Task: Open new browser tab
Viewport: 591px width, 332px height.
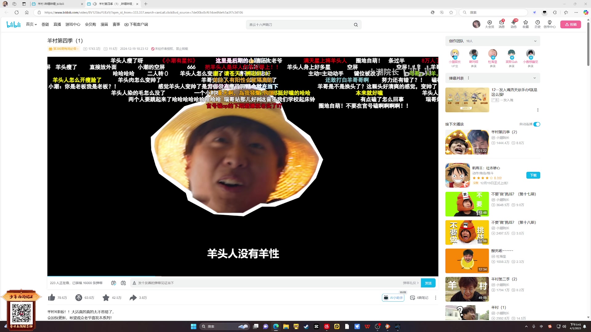Action: click(x=146, y=4)
